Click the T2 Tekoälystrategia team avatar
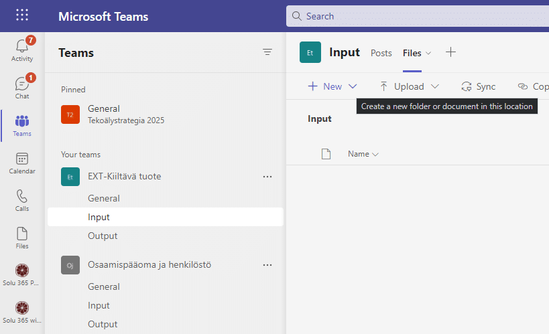This screenshot has width=549, height=334. pyautogui.click(x=70, y=114)
